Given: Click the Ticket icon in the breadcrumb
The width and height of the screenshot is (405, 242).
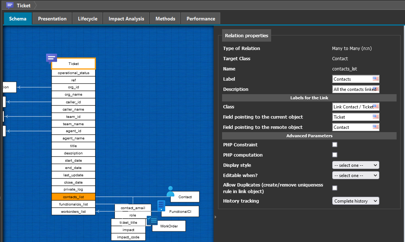Looking at the screenshot, I should (x=10, y=5).
